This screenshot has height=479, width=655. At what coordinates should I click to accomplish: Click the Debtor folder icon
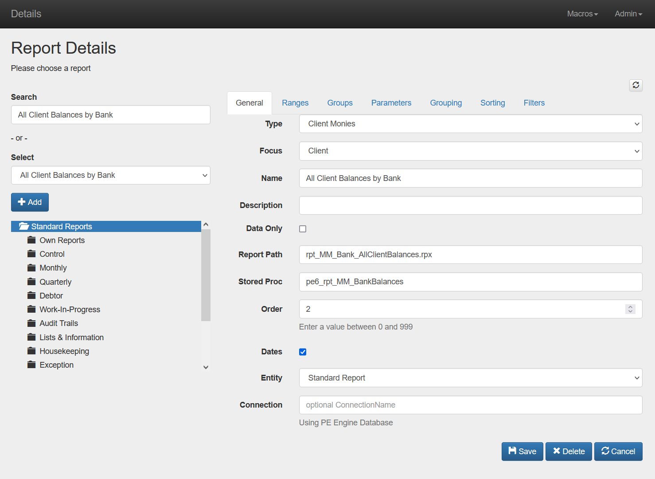click(x=31, y=295)
